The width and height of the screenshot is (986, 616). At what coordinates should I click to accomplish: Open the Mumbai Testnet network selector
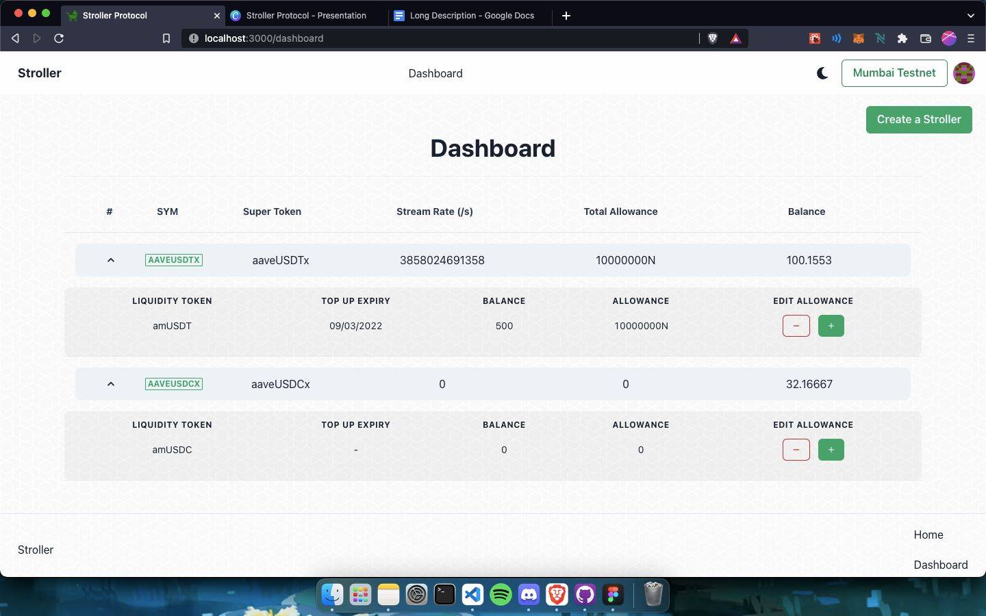pyautogui.click(x=894, y=73)
